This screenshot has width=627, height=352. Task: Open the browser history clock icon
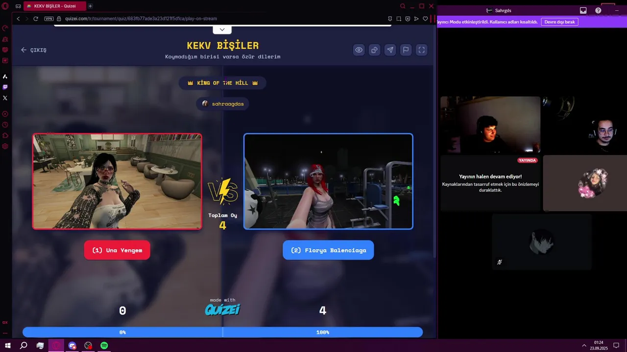(x=5, y=125)
